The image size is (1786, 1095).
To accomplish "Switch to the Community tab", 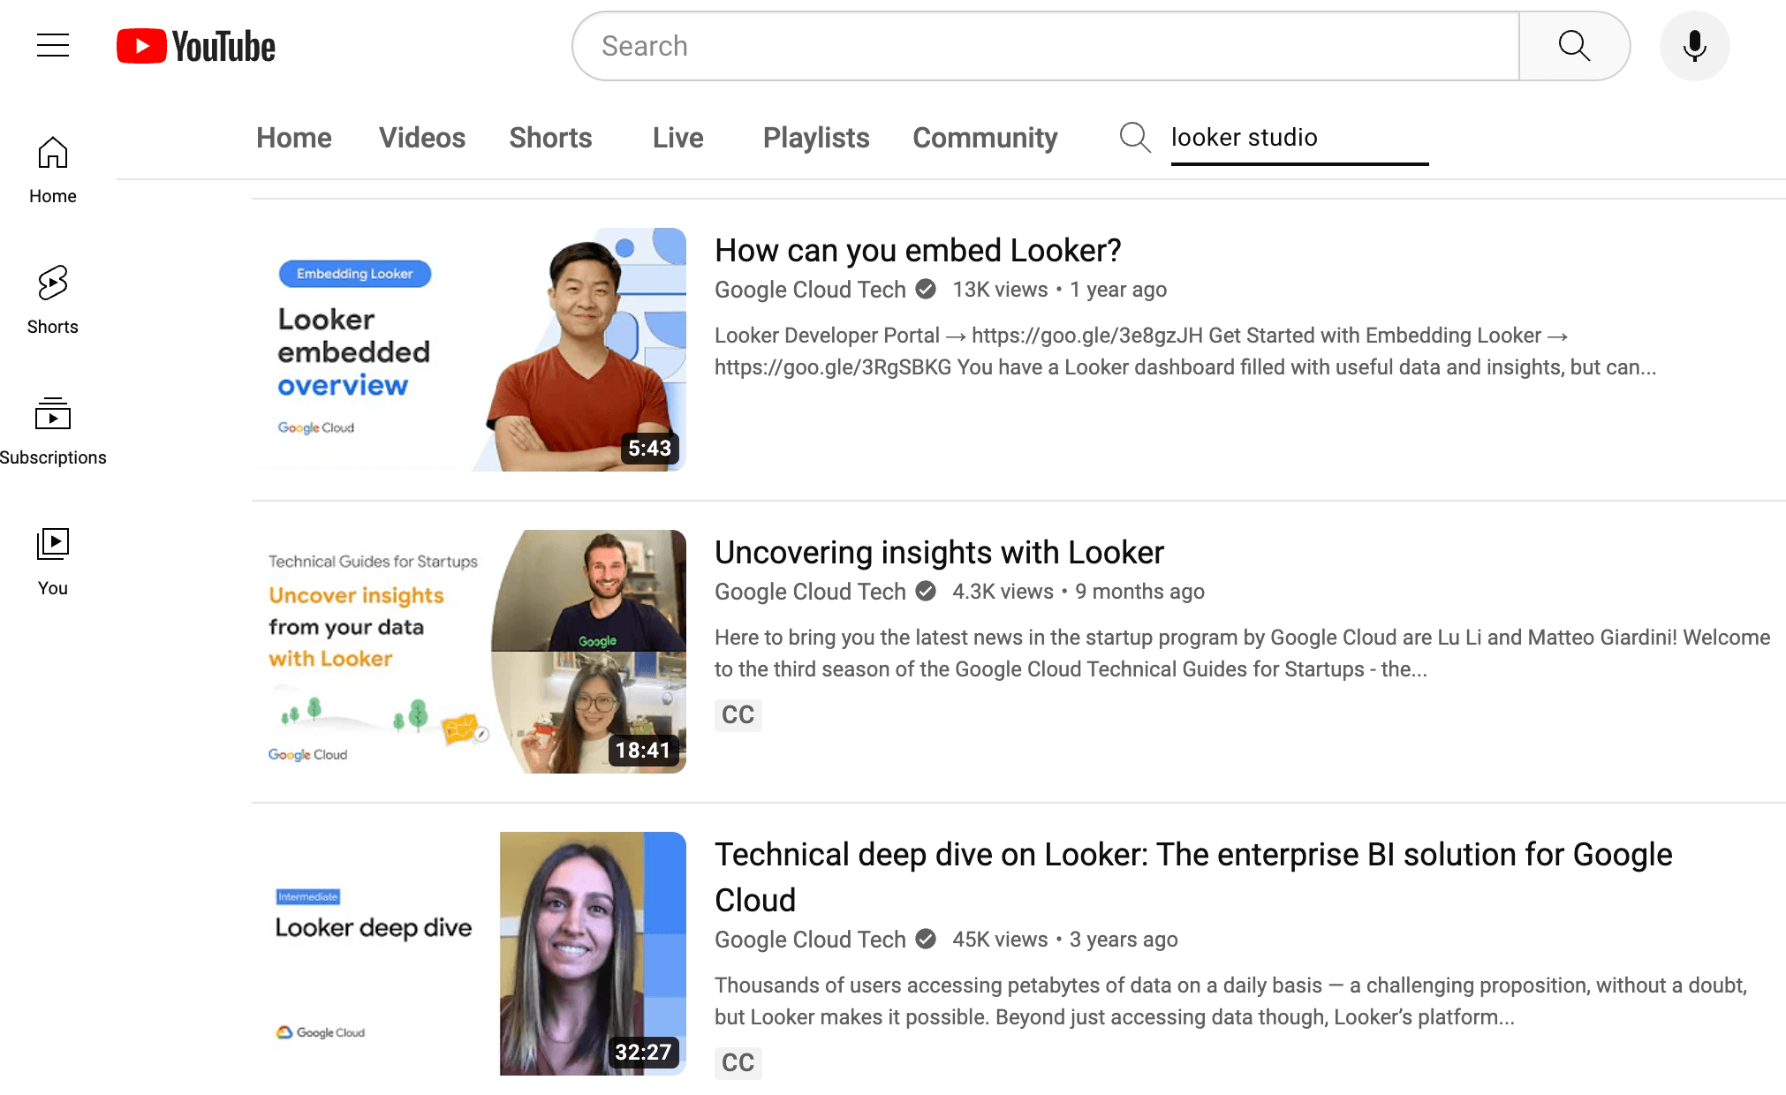I will (x=985, y=138).
